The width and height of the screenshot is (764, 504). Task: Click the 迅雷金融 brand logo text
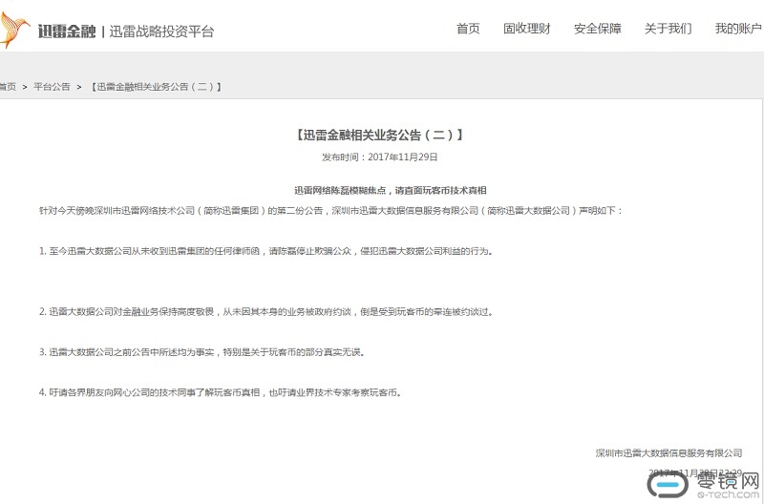[65, 31]
